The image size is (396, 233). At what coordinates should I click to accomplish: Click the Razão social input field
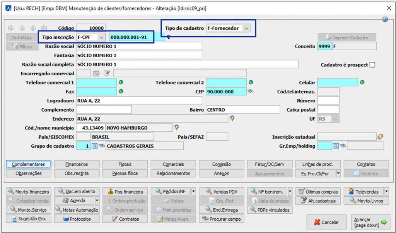(139, 46)
